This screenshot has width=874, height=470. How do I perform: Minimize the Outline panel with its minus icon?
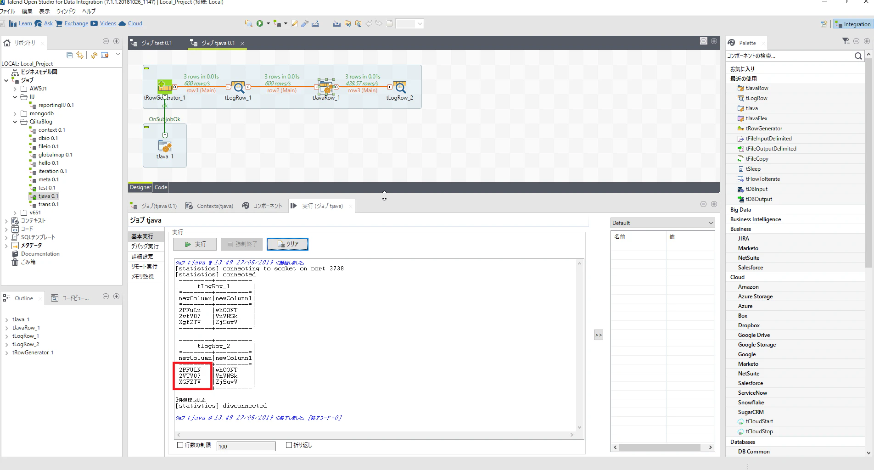pos(106,297)
